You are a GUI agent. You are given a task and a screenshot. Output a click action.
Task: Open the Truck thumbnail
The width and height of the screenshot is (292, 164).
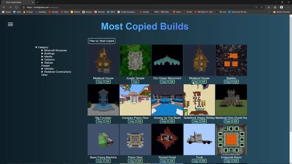[199, 139]
